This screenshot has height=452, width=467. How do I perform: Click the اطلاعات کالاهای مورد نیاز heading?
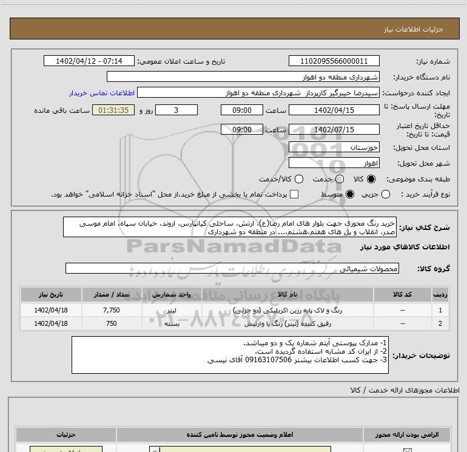tap(405, 247)
